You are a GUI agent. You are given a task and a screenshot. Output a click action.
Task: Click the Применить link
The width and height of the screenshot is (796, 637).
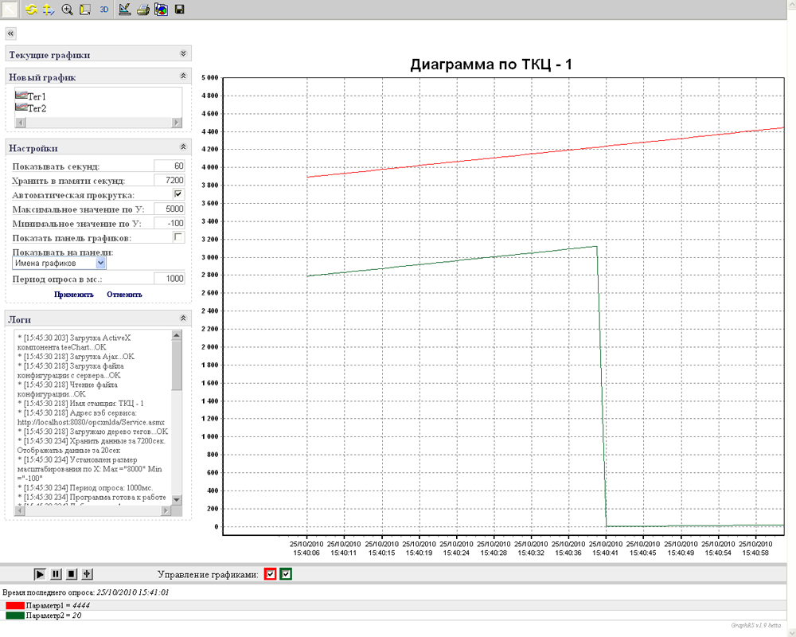pyautogui.click(x=74, y=295)
